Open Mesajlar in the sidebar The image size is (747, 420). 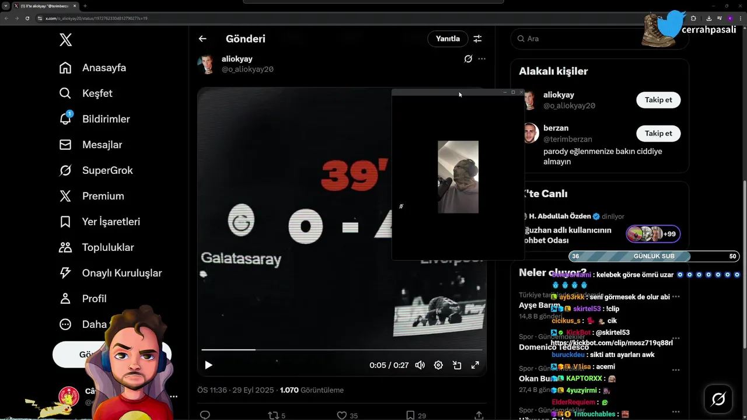pos(90,145)
